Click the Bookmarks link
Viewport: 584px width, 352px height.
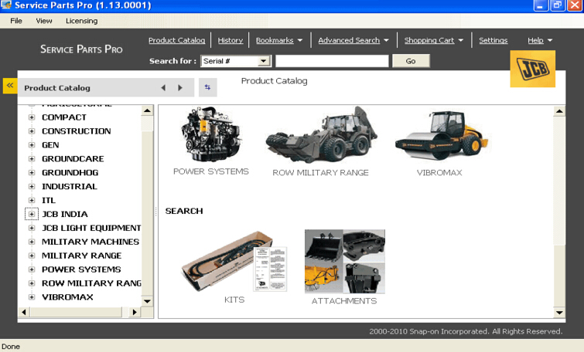click(x=275, y=40)
